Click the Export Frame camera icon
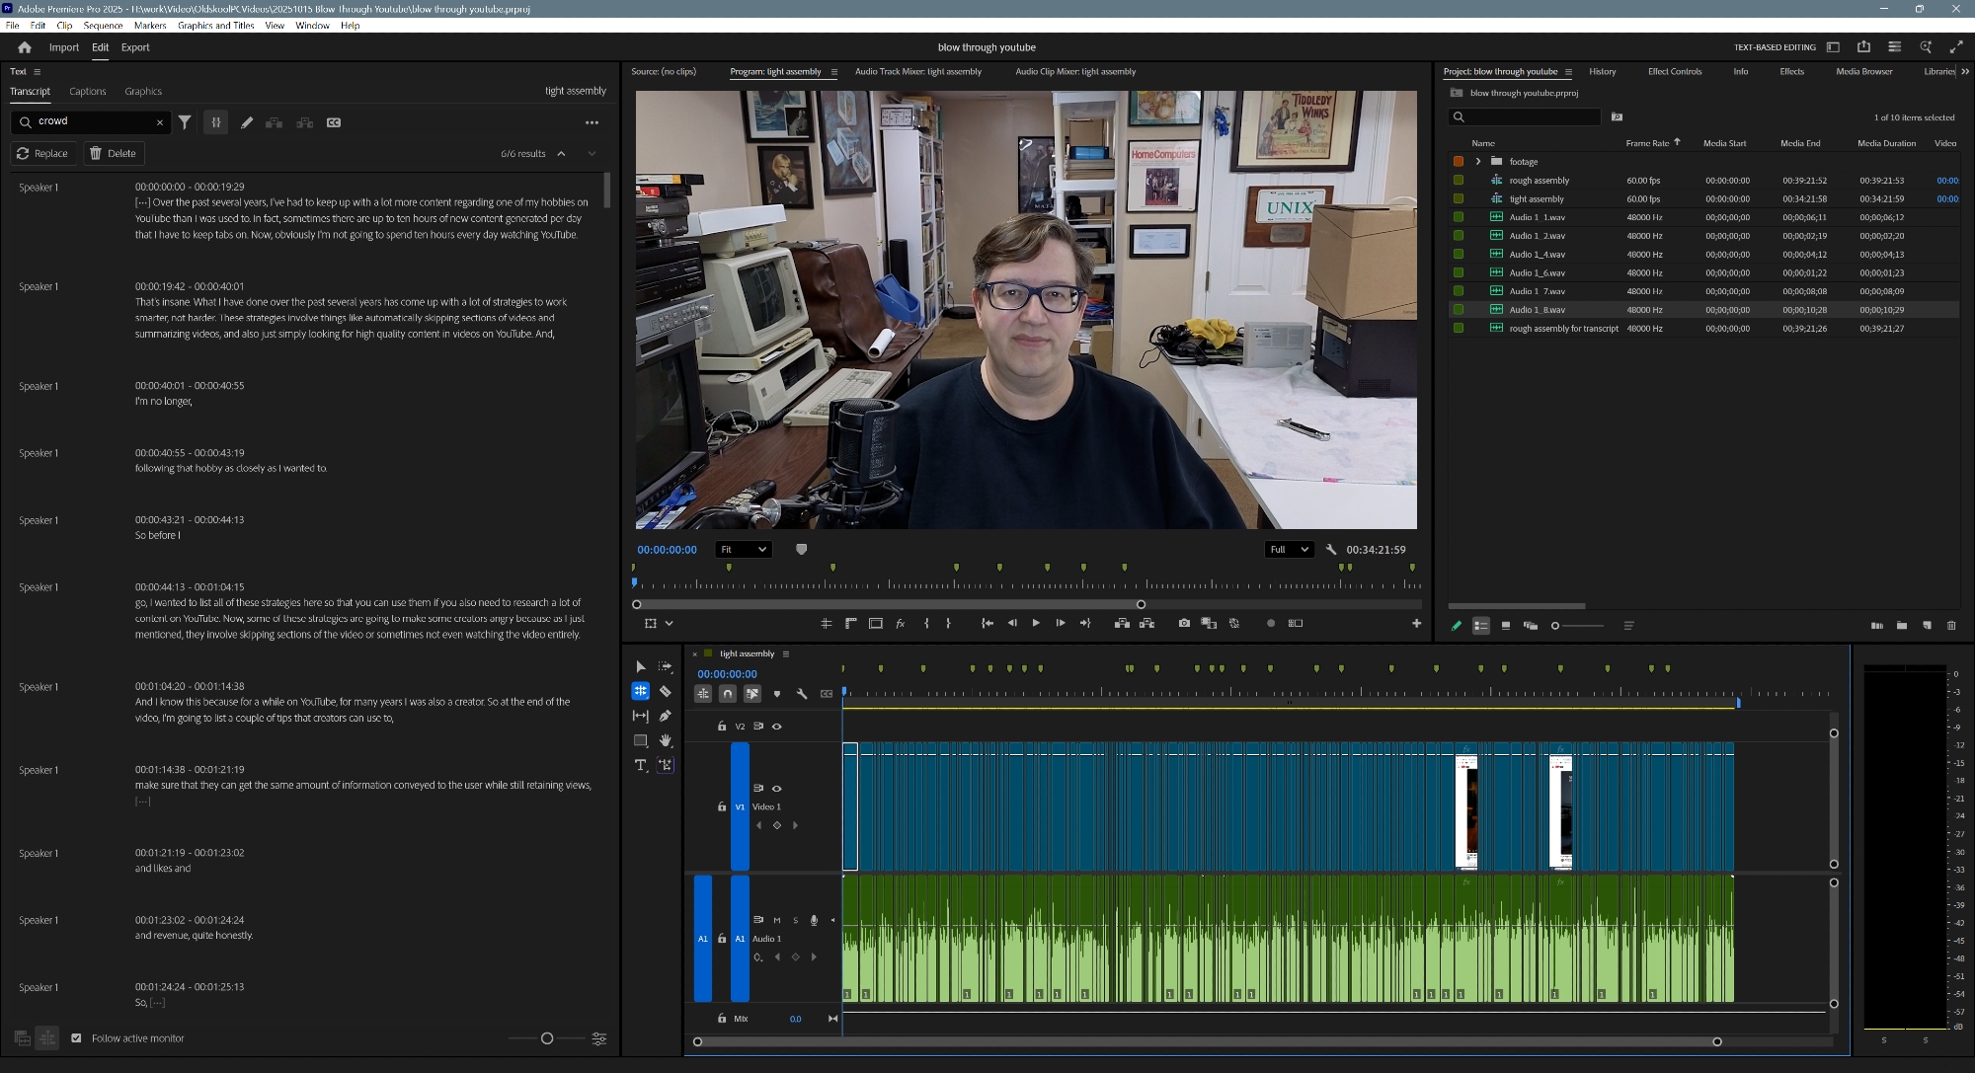Screen dimensions: 1975x1073 coord(1184,624)
